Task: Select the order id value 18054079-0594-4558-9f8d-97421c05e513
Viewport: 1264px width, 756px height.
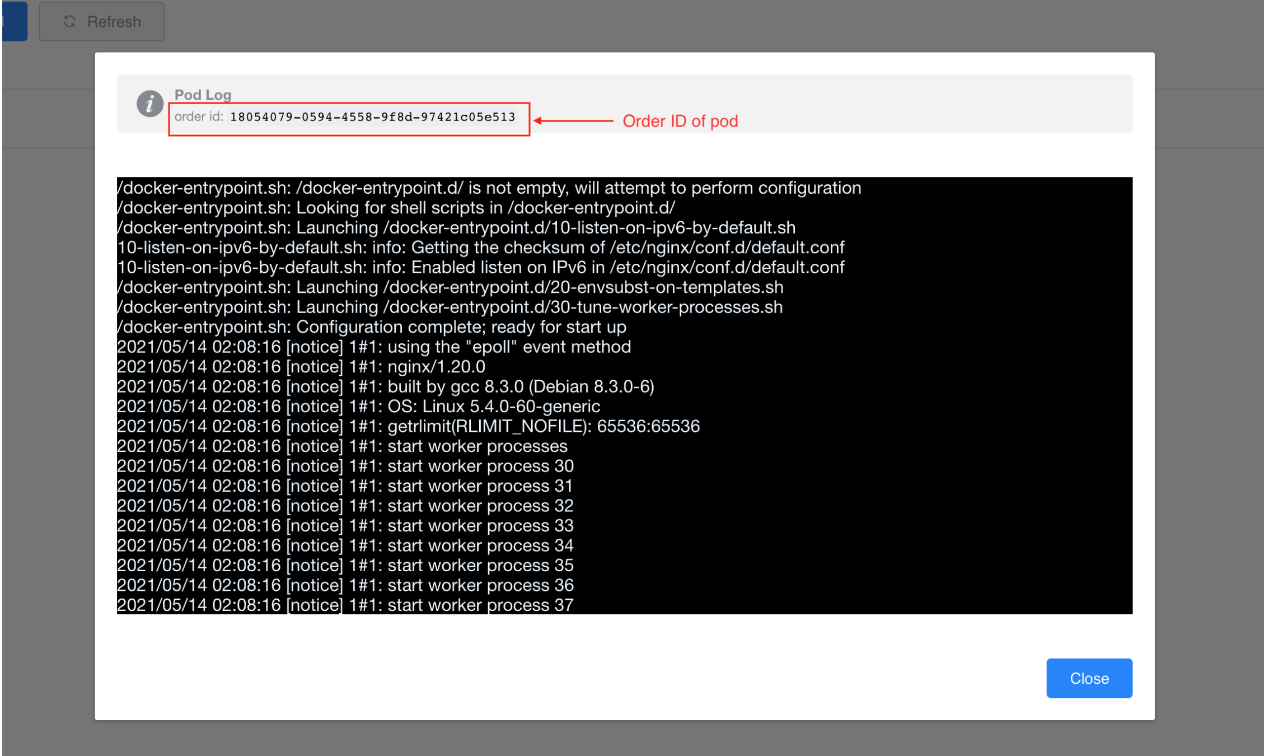Action: (x=372, y=117)
